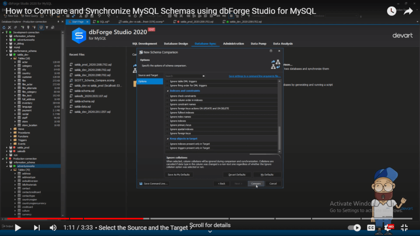
Task: Click the filter icon in Database Explorer toolbar
Action: [47, 27]
